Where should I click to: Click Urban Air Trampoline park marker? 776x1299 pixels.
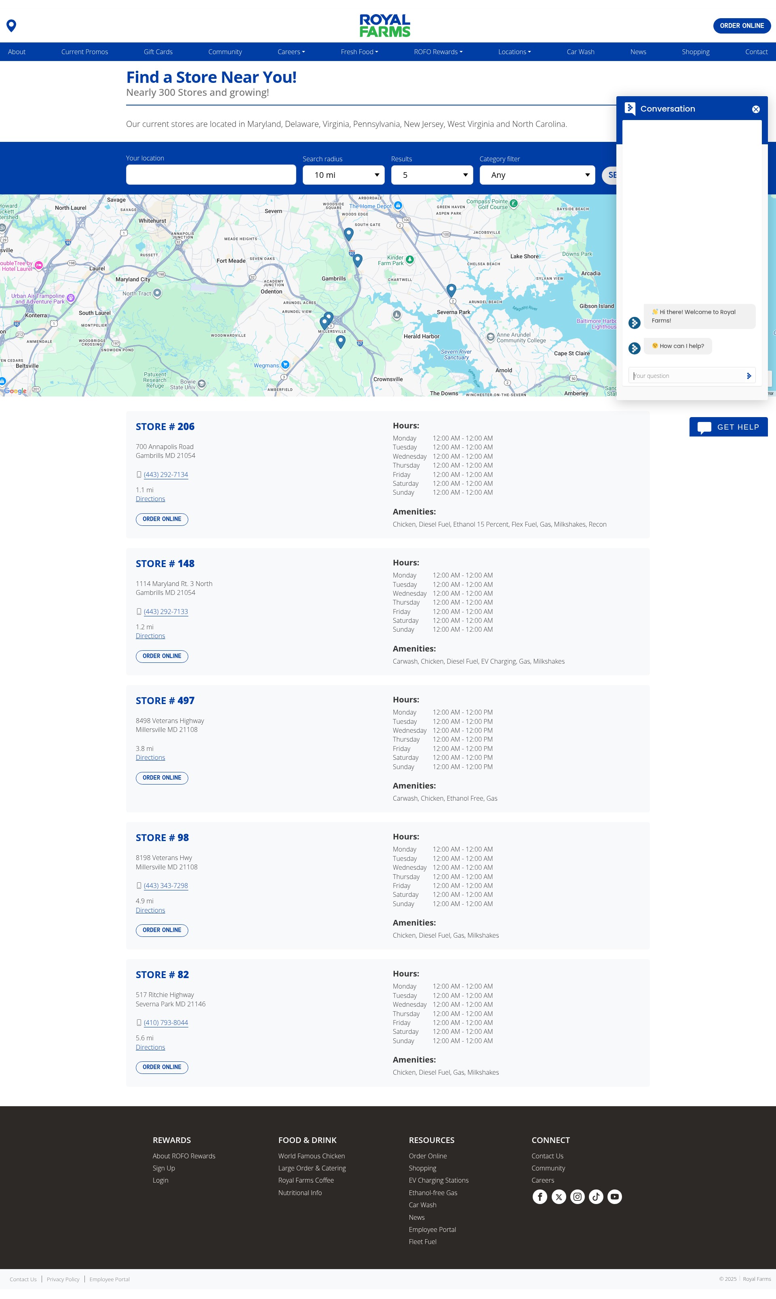pos(71,297)
